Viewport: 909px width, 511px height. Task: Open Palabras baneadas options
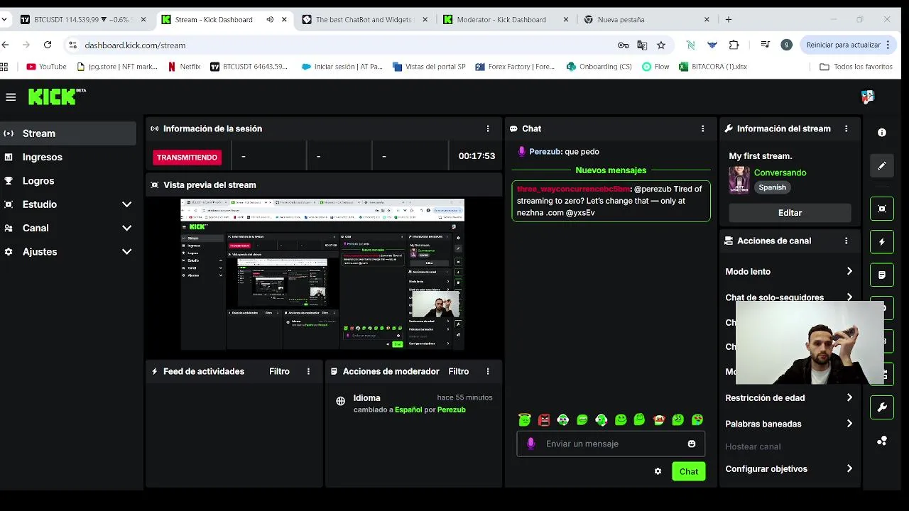point(789,424)
